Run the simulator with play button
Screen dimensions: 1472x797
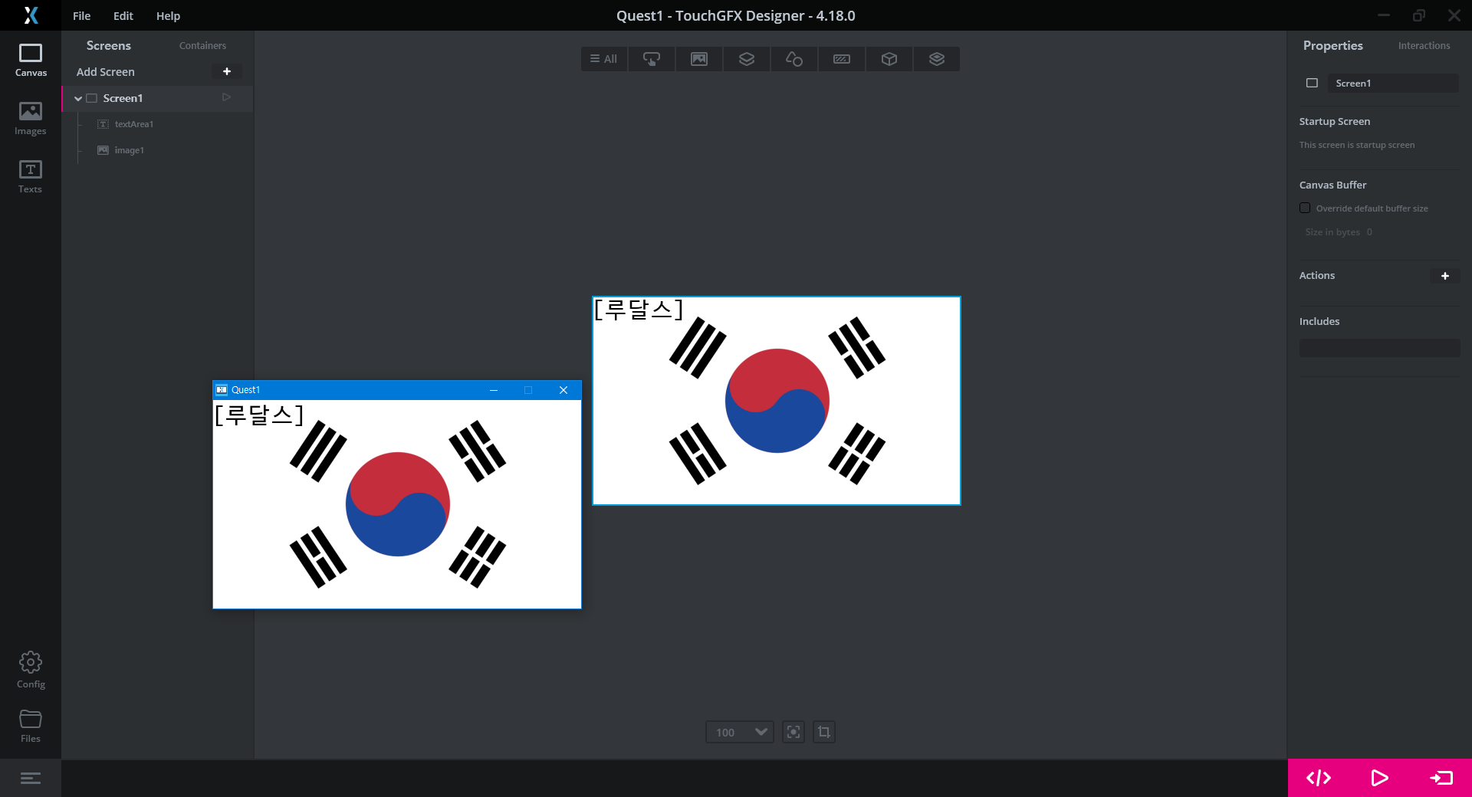1379,778
